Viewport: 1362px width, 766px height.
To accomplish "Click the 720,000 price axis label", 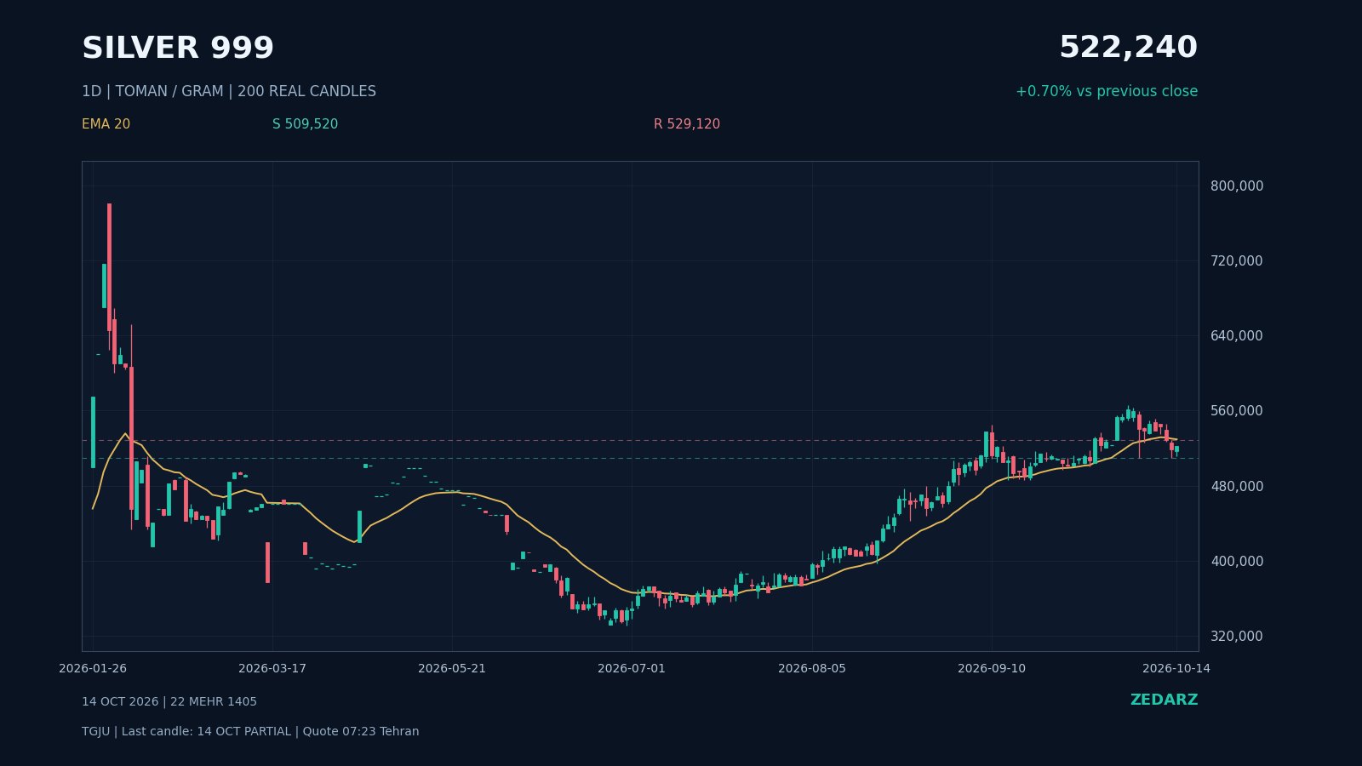I will (1237, 260).
